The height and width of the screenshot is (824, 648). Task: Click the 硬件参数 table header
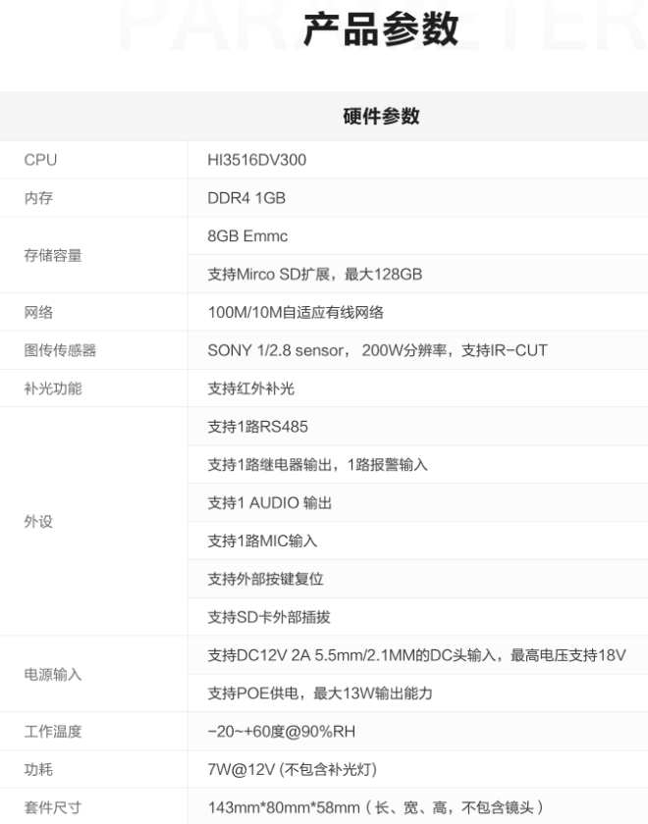[x=381, y=116]
